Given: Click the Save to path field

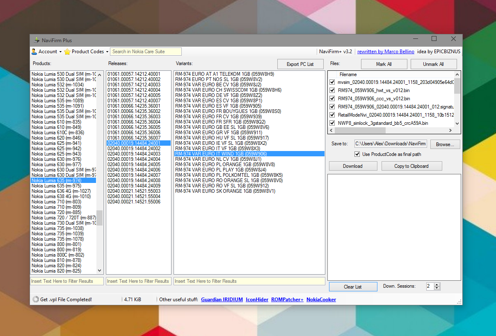Looking at the screenshot, I should tap(391, 144).
